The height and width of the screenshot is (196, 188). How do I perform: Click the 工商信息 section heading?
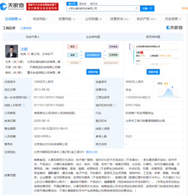(9, 28)
